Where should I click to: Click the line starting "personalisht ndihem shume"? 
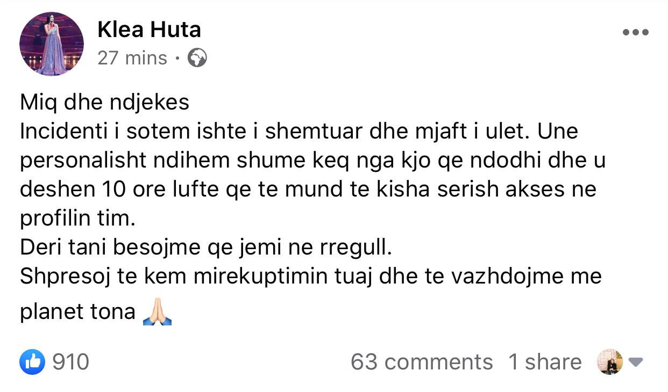click(x=312, y=161)
